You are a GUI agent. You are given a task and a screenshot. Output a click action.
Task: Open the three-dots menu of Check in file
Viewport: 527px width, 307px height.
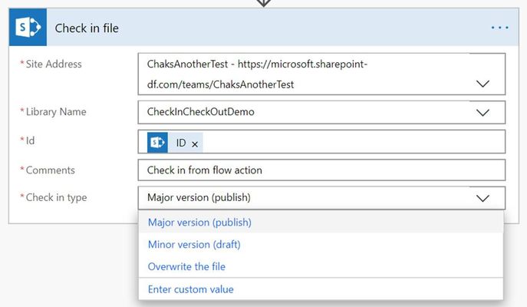pos(500,28)
